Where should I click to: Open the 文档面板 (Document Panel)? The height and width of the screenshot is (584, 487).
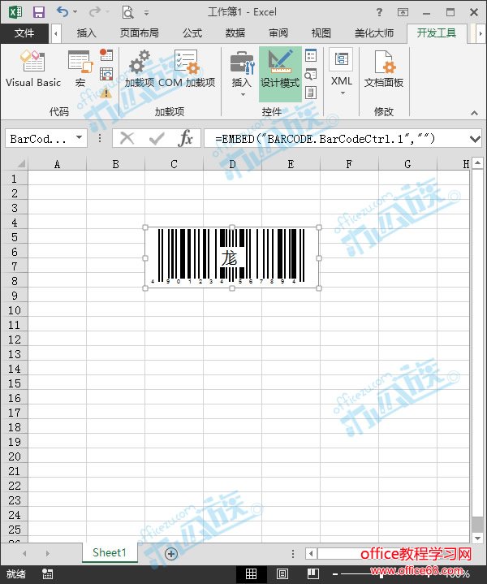pyautogui.click(x=383, y=69)
